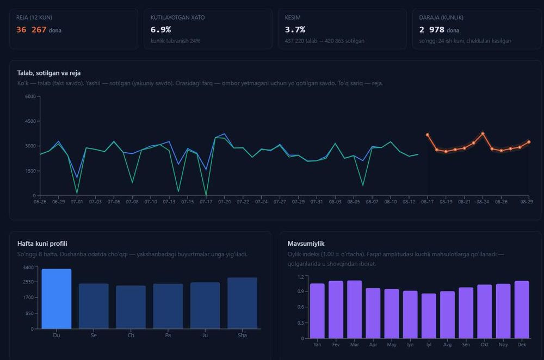Click the "2 978 dona" daily level value
Viewport: 544px width, 360px height.
tap(439, 30)
